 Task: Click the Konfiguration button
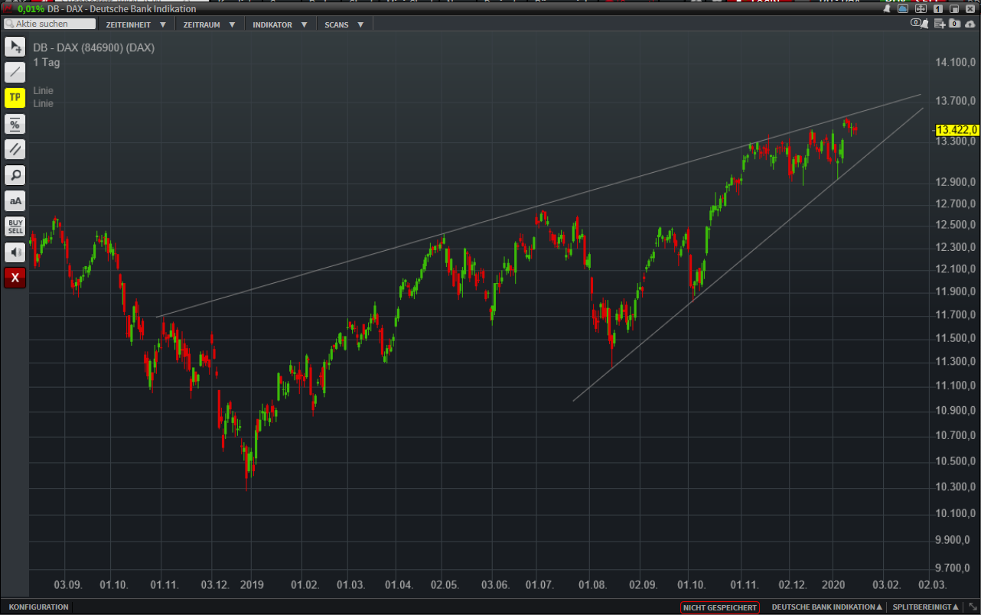coord(38,607)
